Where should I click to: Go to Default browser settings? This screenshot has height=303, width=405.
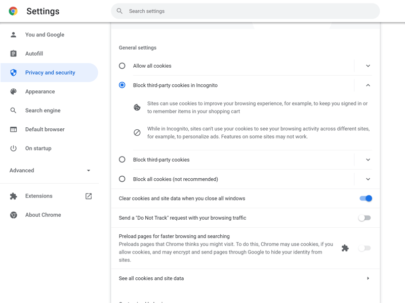tap(45, 129)
